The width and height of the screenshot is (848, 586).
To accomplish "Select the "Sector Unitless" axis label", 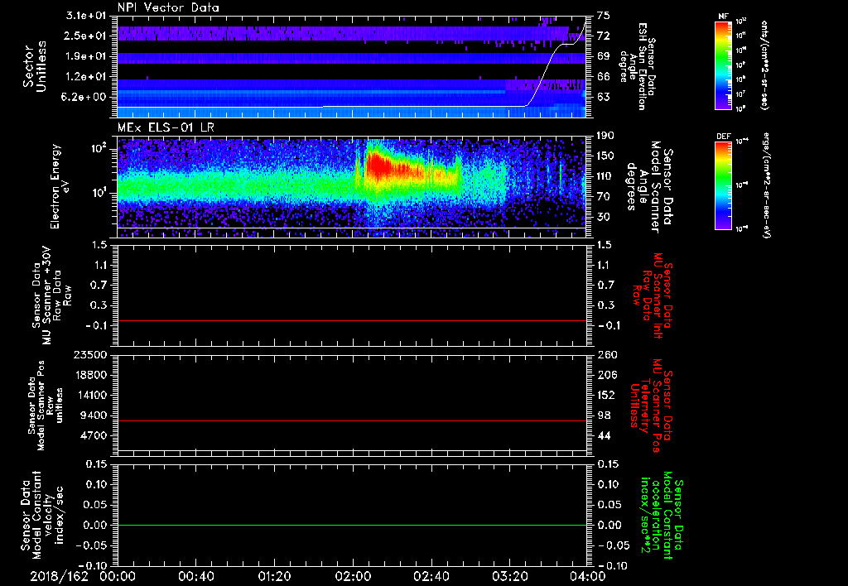I will click(x=35, y=66).
